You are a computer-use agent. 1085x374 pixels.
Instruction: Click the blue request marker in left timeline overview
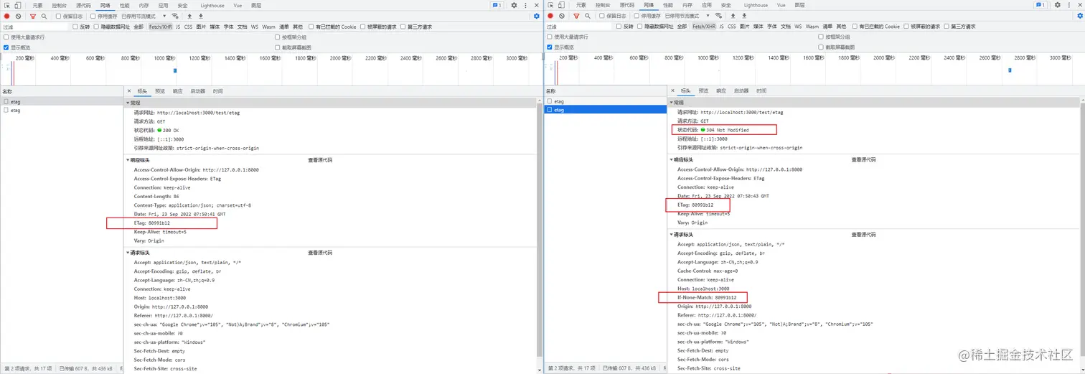tap(175, 70)
